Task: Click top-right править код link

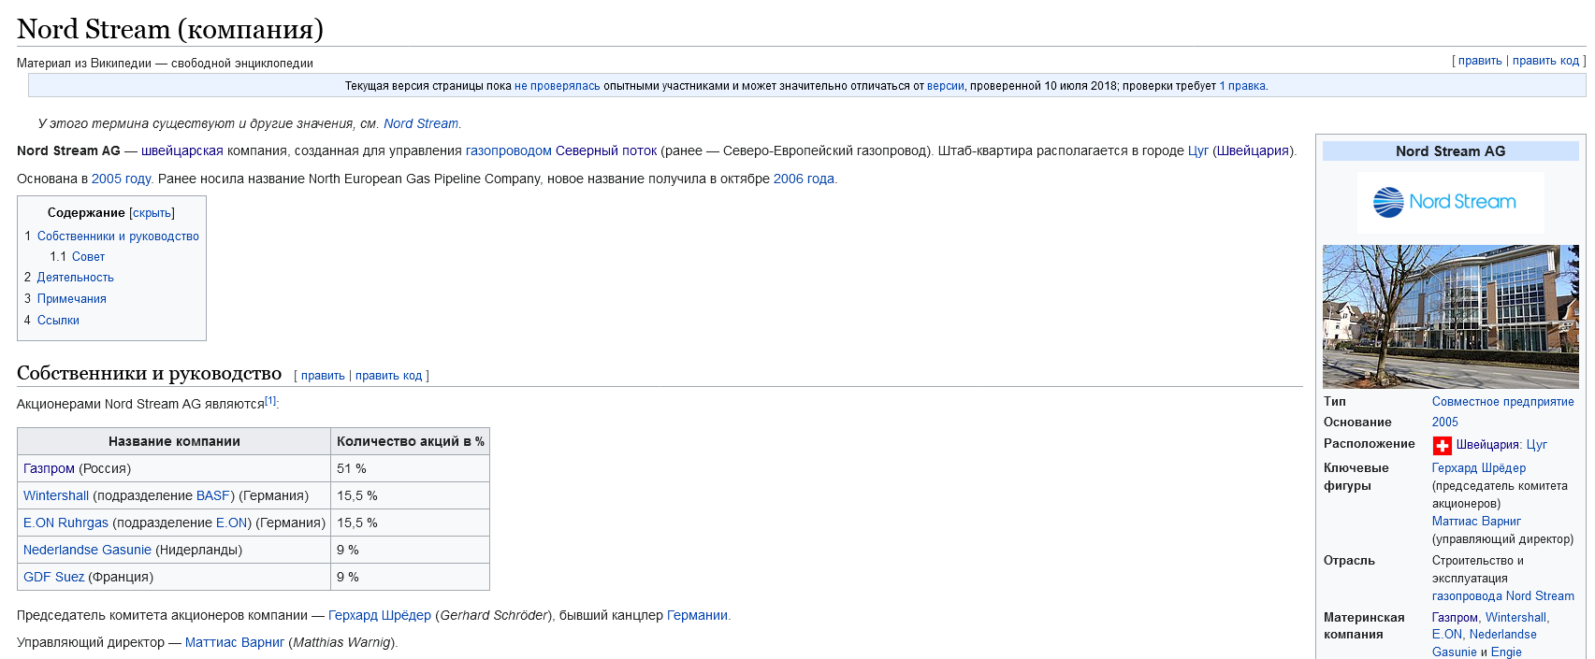Action: click(1545, 61)
